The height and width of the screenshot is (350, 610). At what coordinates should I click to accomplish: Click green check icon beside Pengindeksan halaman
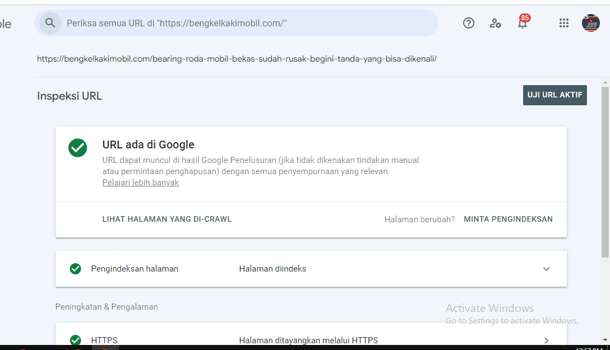[x=76, y=269]
